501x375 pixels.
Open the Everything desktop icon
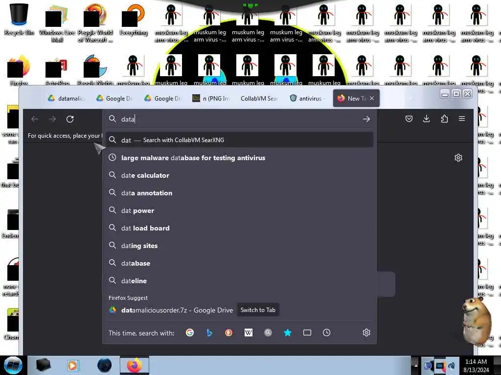click(133, 19)
